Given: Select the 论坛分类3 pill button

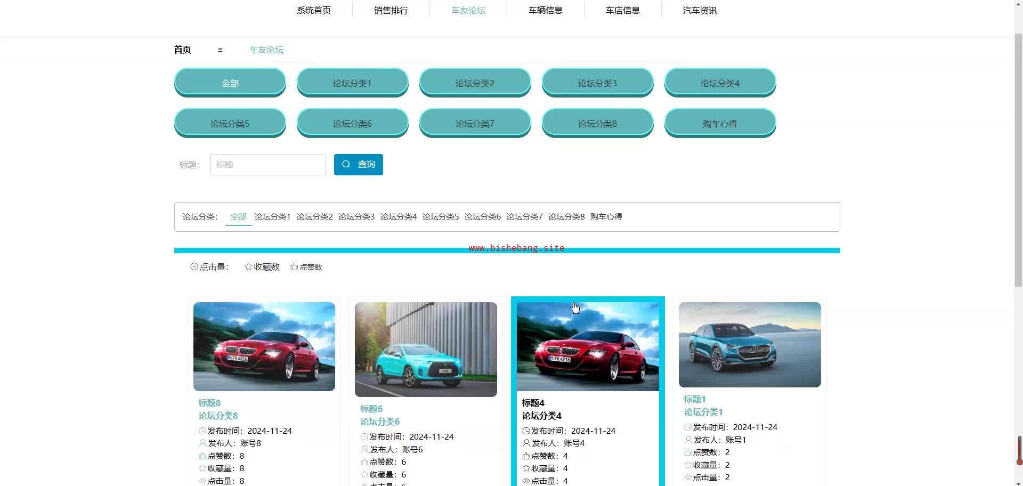Looking at the screenshot, I should point(598,83).
